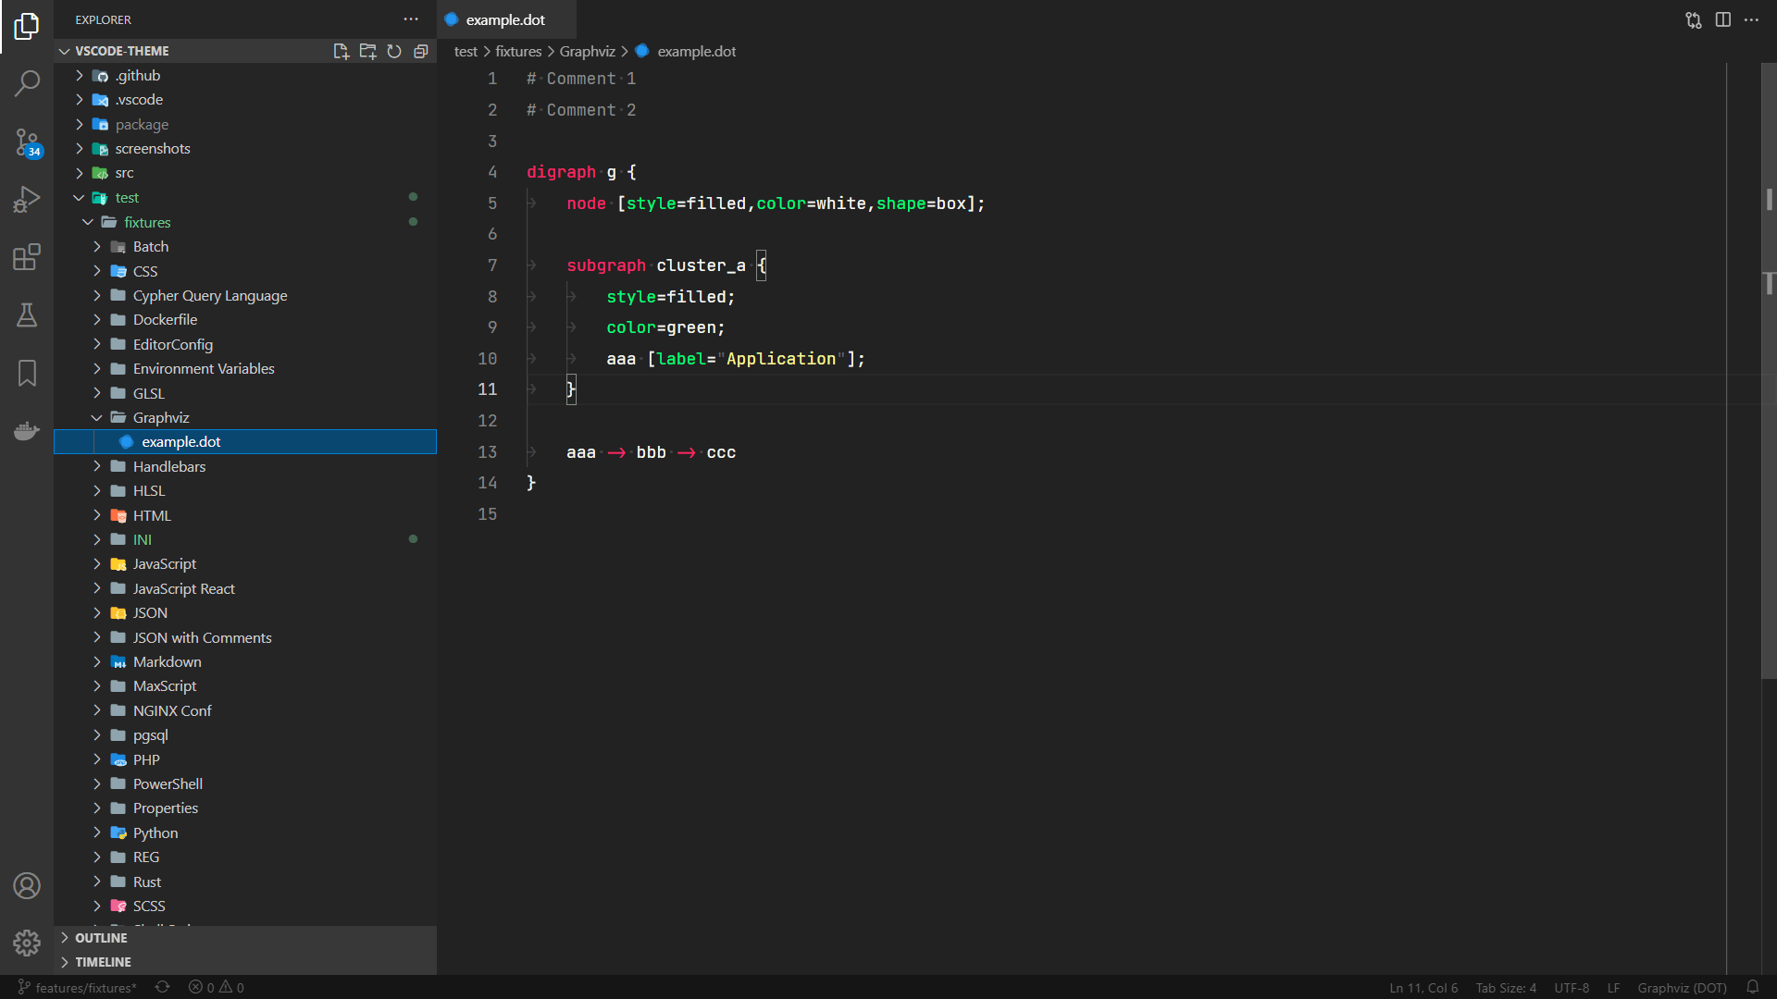Refresh the Explorer file tree
The height and width of the screenshot is (999, 1777).
(394, 51)
